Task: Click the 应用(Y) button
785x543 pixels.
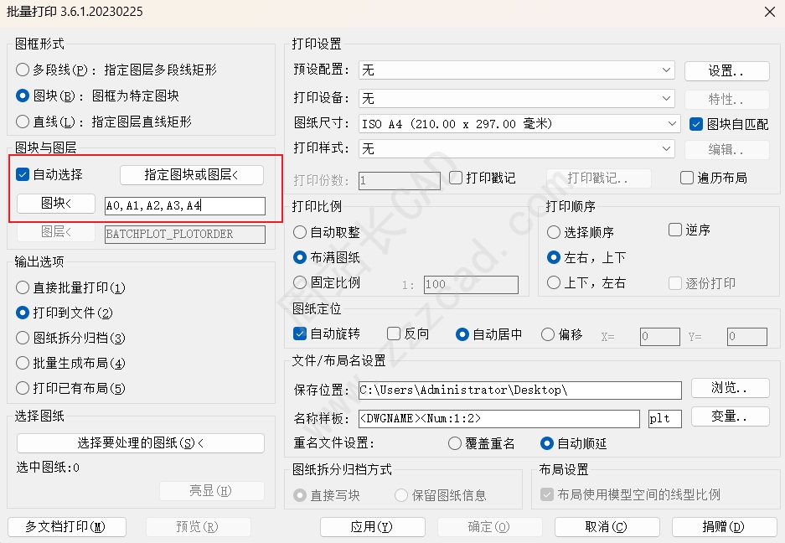Action: [373, 527]
